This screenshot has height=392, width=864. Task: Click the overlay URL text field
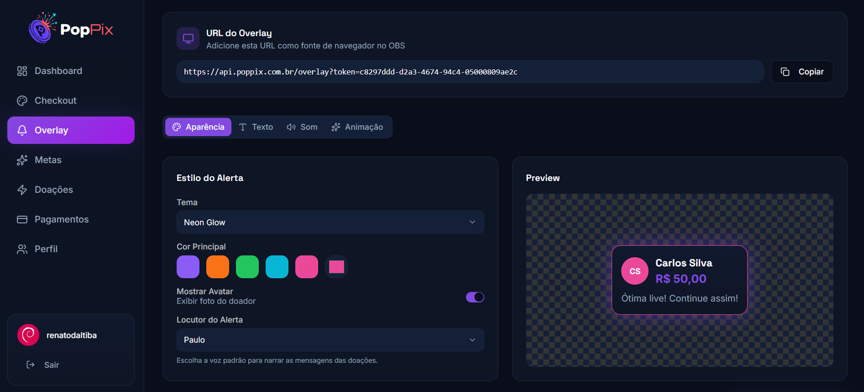coord(470,72)
